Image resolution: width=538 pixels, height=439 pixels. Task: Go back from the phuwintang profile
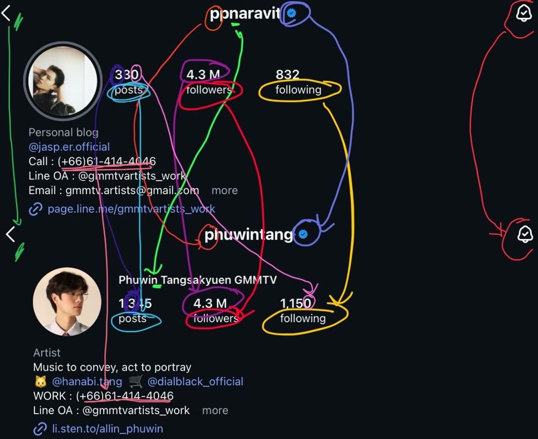click(10, 234)
